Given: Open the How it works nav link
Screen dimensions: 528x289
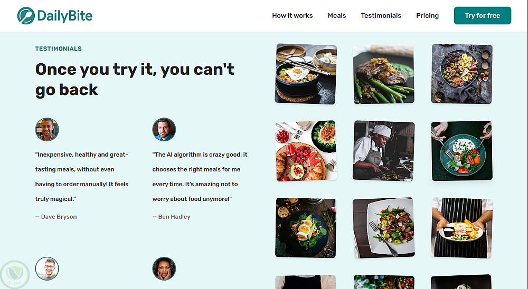Looking at the screenshot, I should [x=293, y=15].
